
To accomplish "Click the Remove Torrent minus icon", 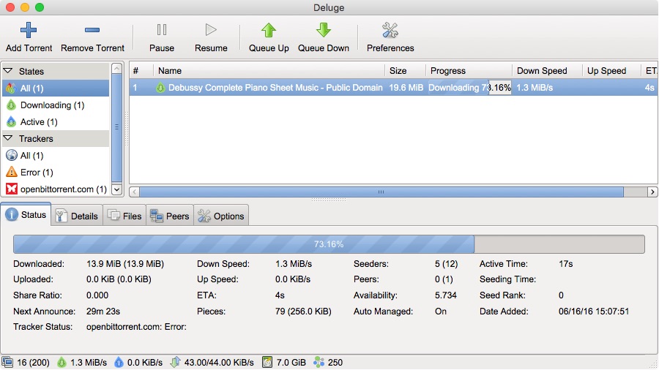I will (x=92, y=30).
